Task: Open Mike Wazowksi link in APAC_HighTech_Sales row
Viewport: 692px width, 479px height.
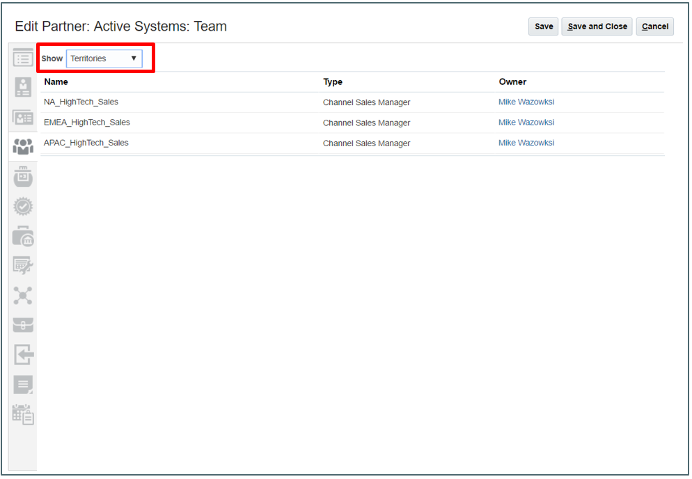Action: 526,143
